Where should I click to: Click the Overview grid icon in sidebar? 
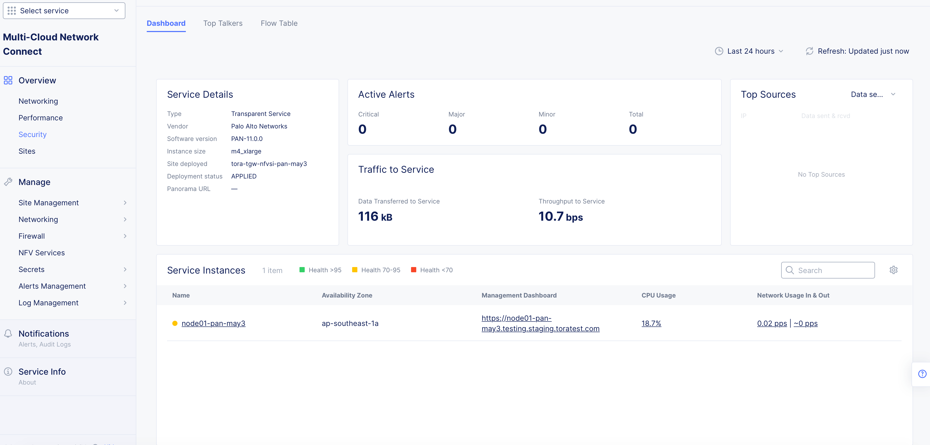click(x=8, y=81)
